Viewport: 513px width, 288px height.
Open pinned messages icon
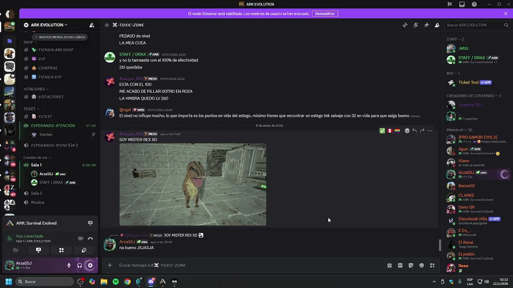click(426, 25)
